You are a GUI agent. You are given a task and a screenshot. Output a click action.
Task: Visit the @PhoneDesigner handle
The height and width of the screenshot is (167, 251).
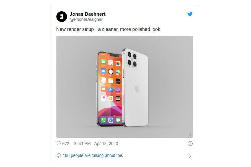[86, 19]
